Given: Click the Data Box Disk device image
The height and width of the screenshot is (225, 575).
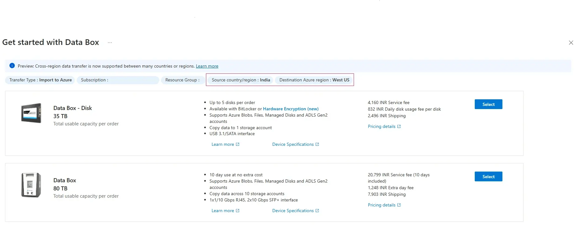Looking at the screenshot, I should tap(31, 113).
